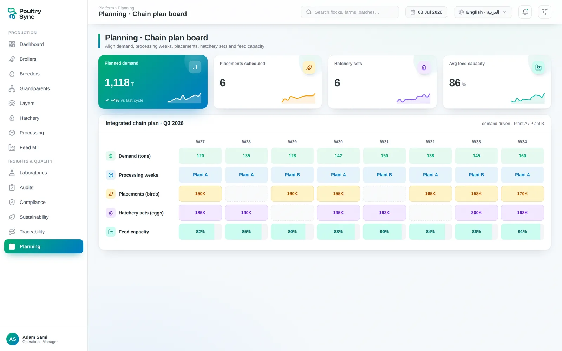Click the Sustainability leaf icon

[x=12, y=217]
